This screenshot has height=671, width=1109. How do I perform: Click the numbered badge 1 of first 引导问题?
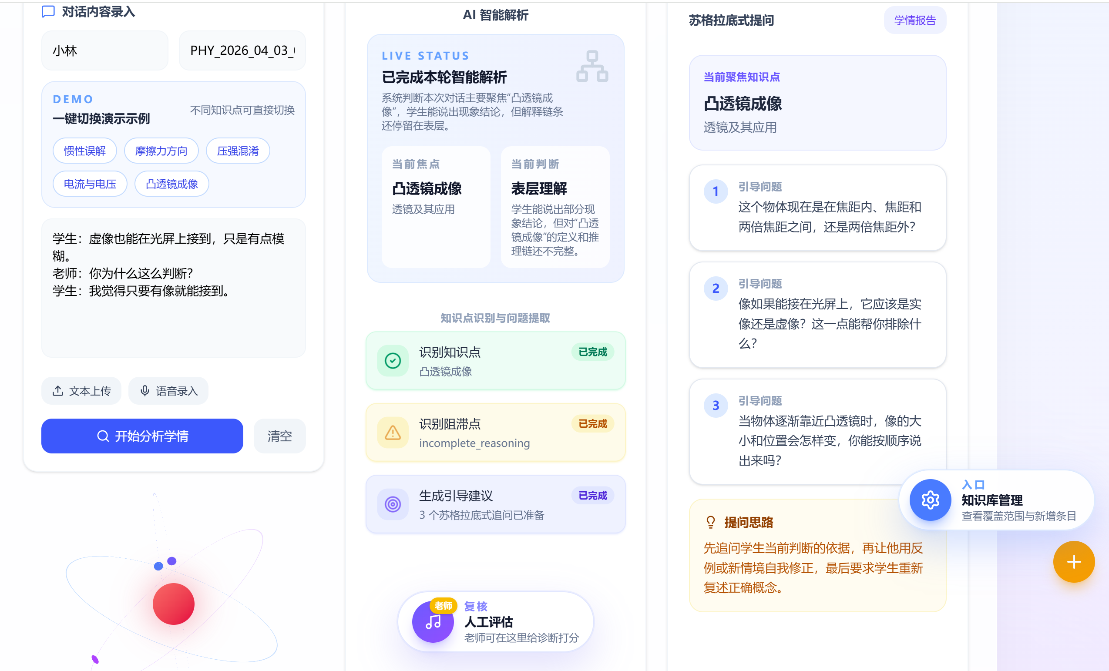(716, 191)
